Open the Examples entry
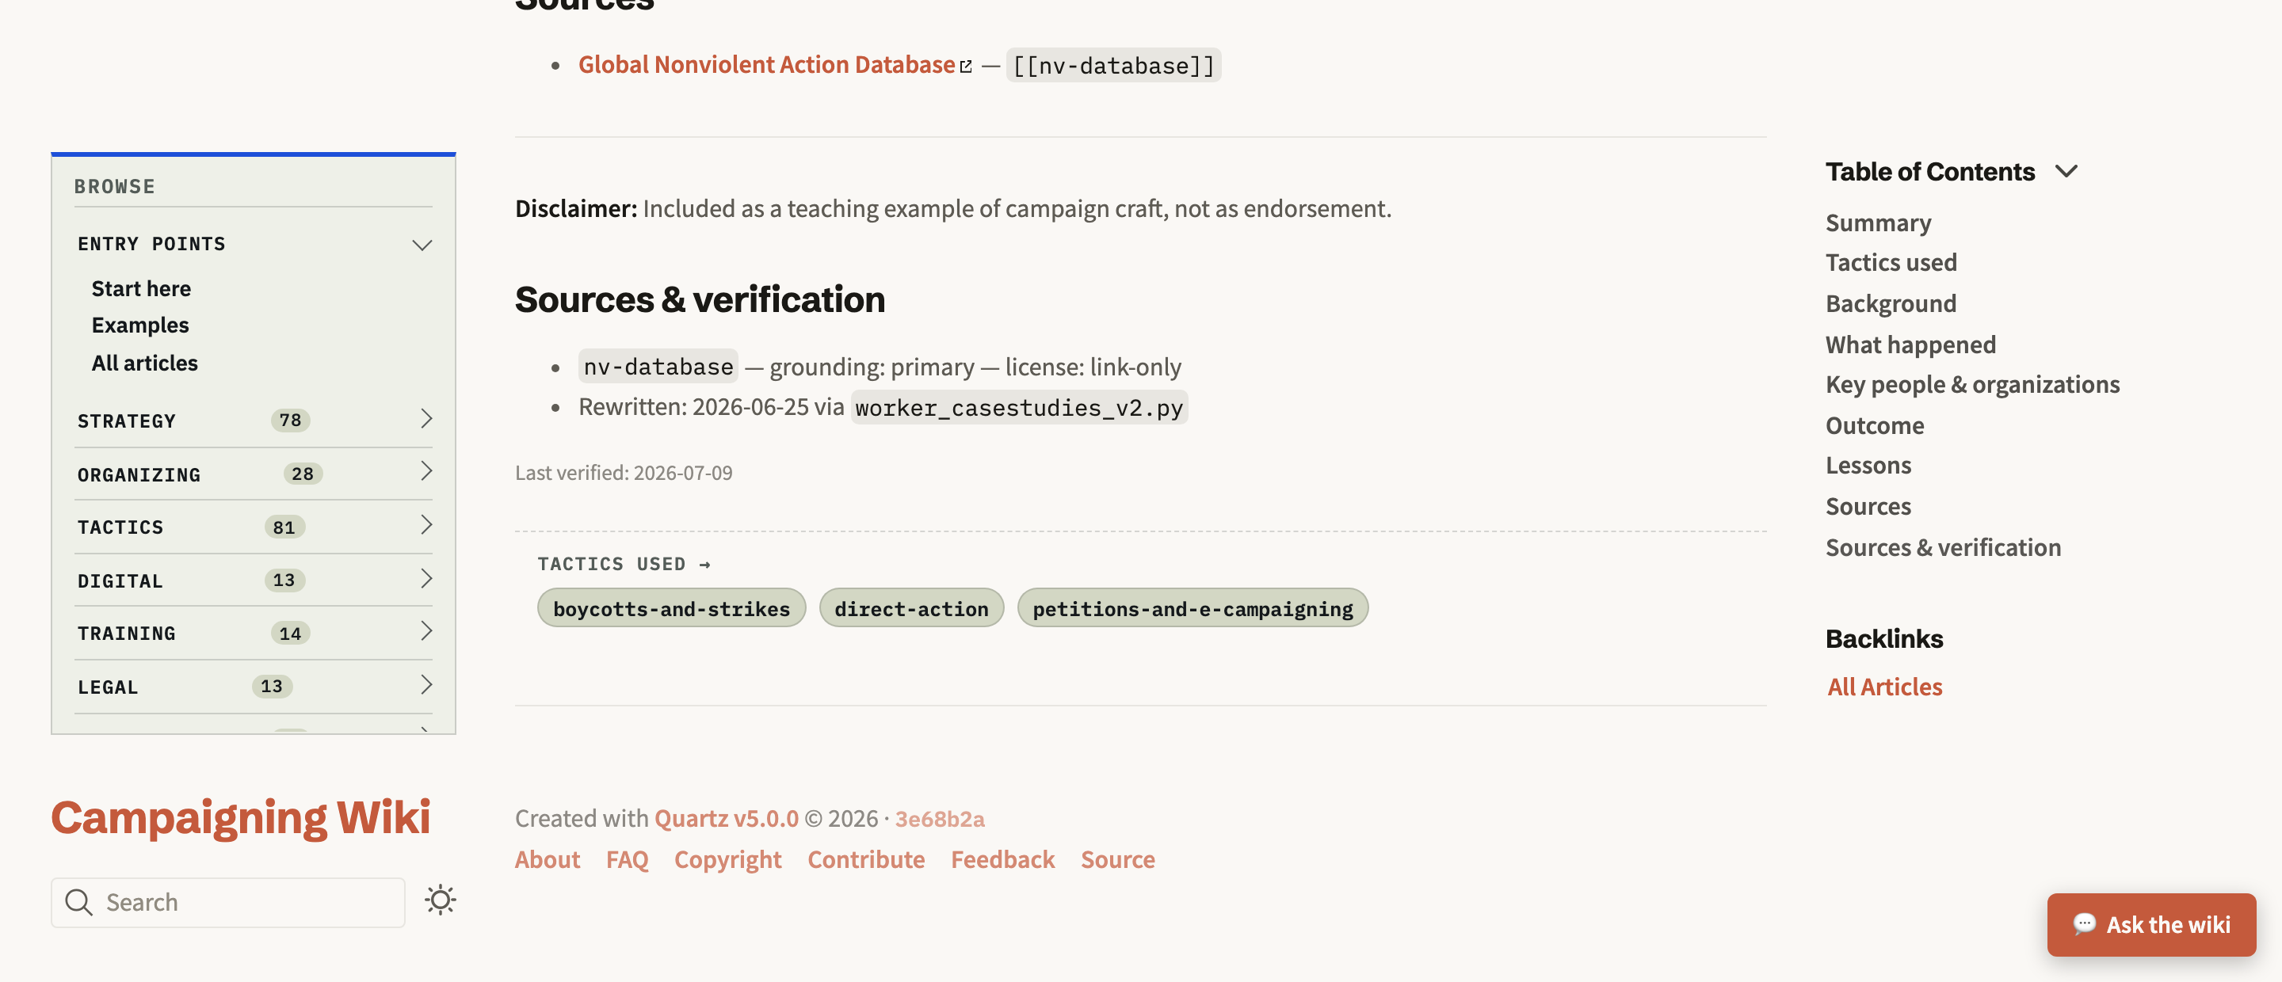Image resolution: width=2282 pixels, height=982 pixels. pos(140,325)
